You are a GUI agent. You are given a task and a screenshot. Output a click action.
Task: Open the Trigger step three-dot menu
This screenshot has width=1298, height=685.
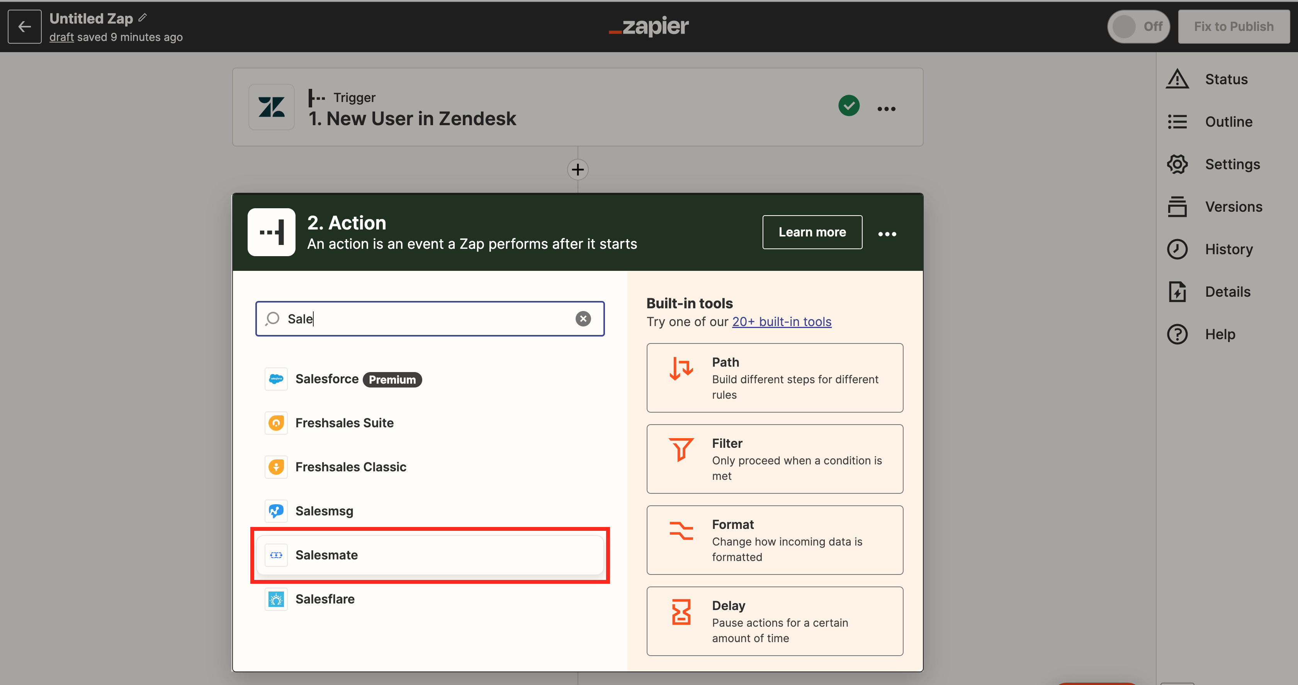[x=886, y=109]
